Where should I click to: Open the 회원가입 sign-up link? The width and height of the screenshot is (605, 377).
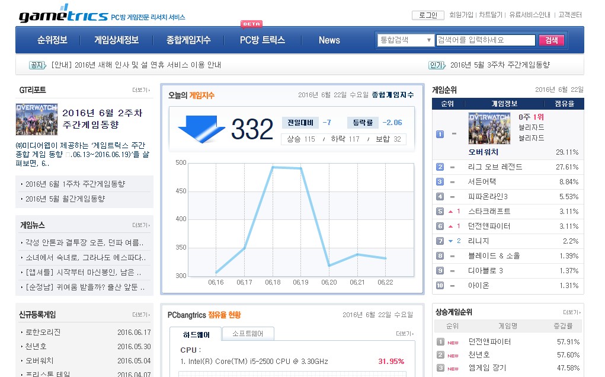(x=461, y=15)
